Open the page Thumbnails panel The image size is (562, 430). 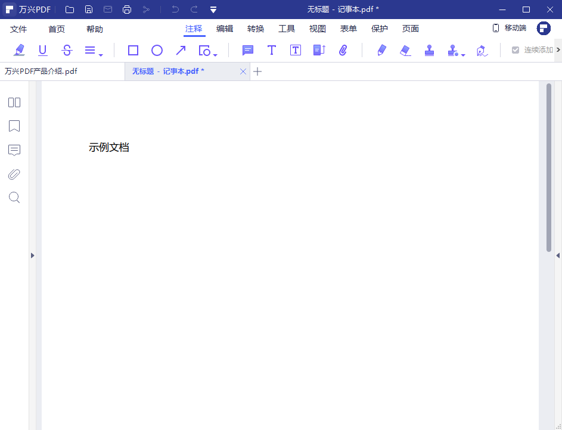pos(14,102)
